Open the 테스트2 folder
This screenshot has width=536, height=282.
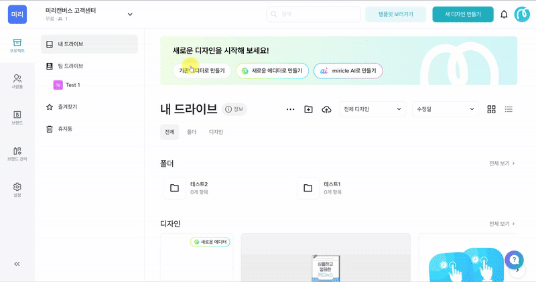coord(199,188)
